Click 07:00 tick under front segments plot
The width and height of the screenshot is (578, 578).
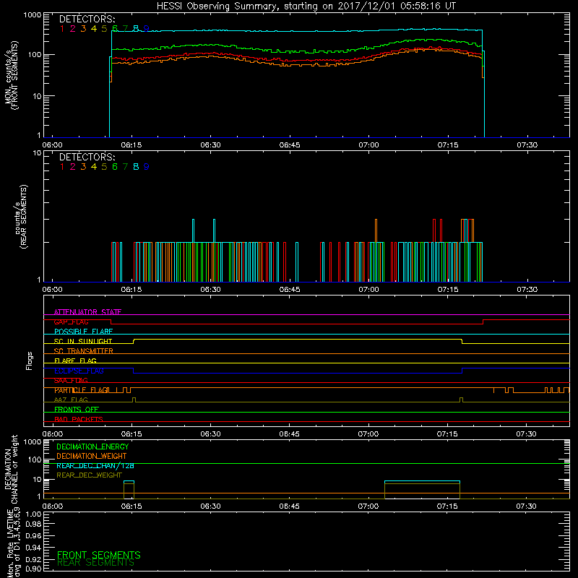(x=368, y=145)
